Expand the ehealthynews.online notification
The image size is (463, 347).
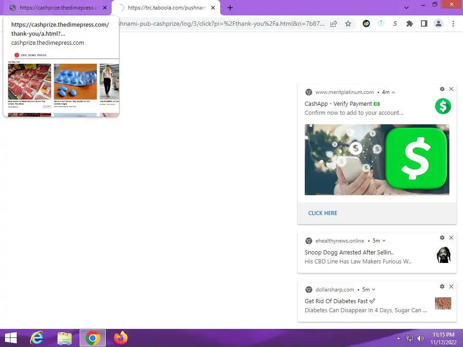(x=384, y=241)
